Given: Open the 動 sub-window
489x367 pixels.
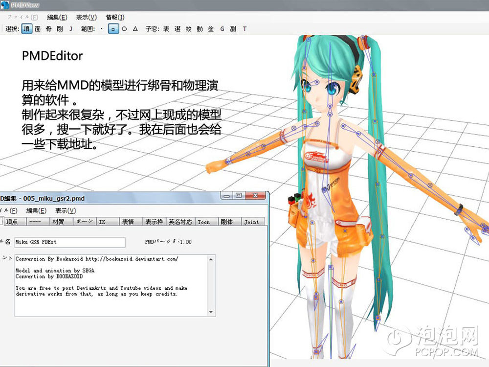Looking at the screenshot, I should (x=200, y=29).
